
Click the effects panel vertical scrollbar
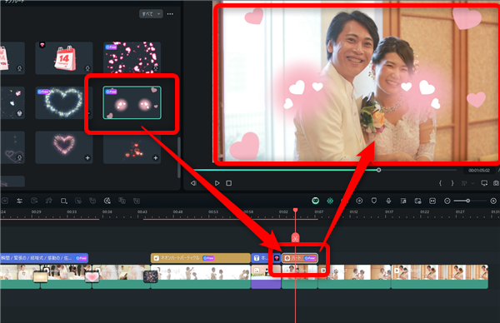179,157
